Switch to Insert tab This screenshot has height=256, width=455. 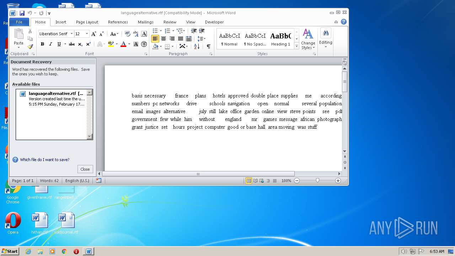[61, 22]
